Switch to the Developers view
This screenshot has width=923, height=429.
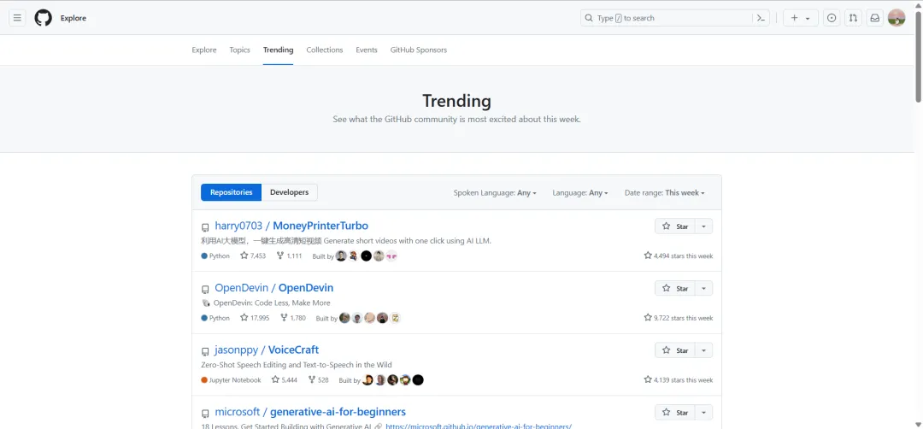pos(289,192)
